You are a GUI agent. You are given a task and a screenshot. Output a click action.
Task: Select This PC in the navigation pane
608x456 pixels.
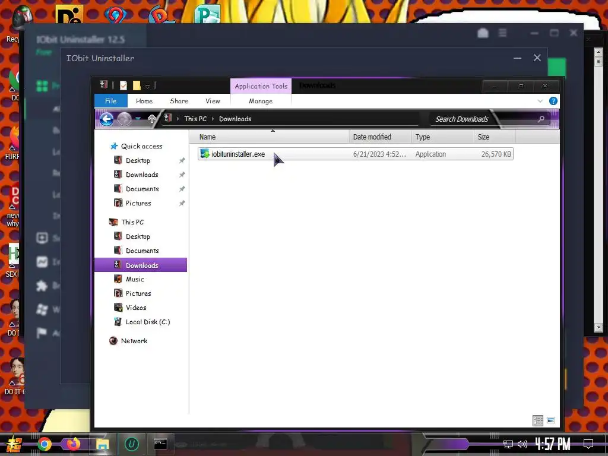[132, 222]
